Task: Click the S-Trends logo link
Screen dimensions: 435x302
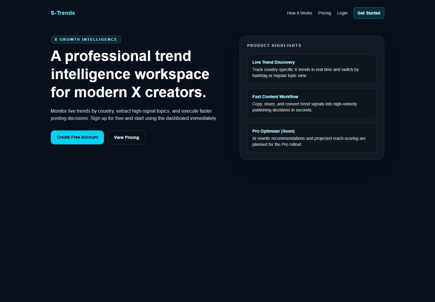Action: click(63, 13)
